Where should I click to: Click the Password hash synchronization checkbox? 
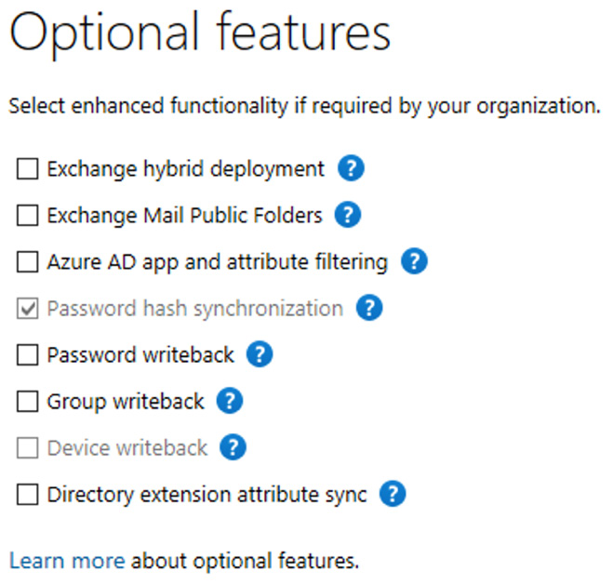(28, 308)
